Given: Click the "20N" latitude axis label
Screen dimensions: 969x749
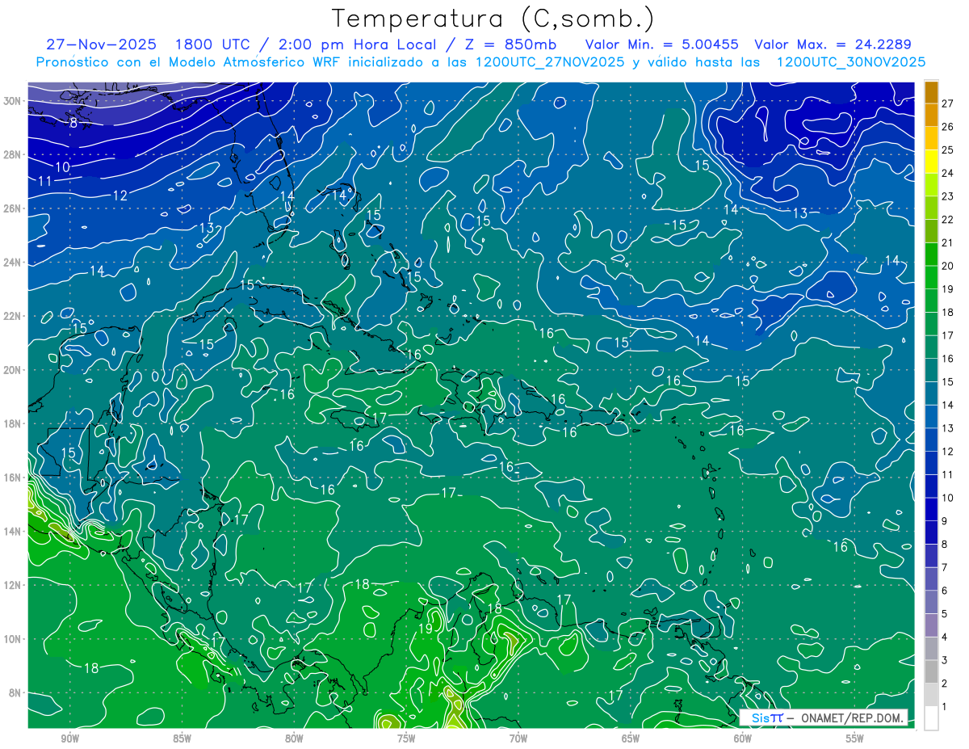Looking at the screenshot, I should click(x=12, y=370).
